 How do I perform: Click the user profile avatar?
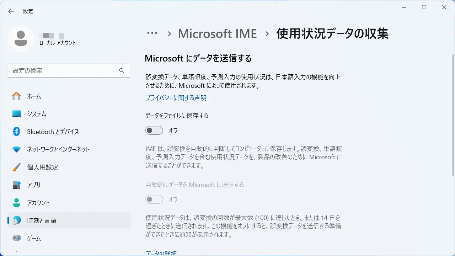[x=21, y=39]
